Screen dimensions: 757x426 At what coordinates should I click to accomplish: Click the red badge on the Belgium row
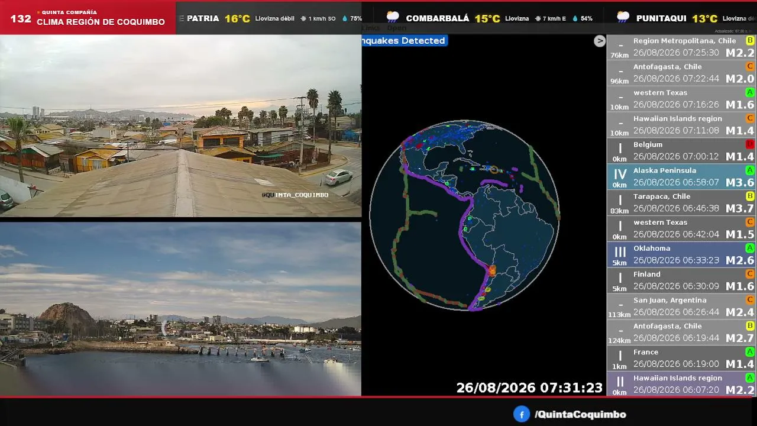[x=750, y=144]
